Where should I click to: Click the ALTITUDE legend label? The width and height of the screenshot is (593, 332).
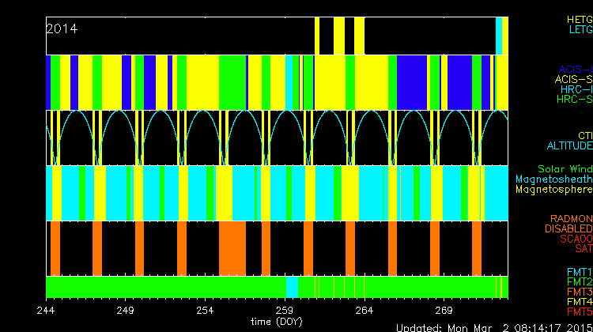[569, 146]
